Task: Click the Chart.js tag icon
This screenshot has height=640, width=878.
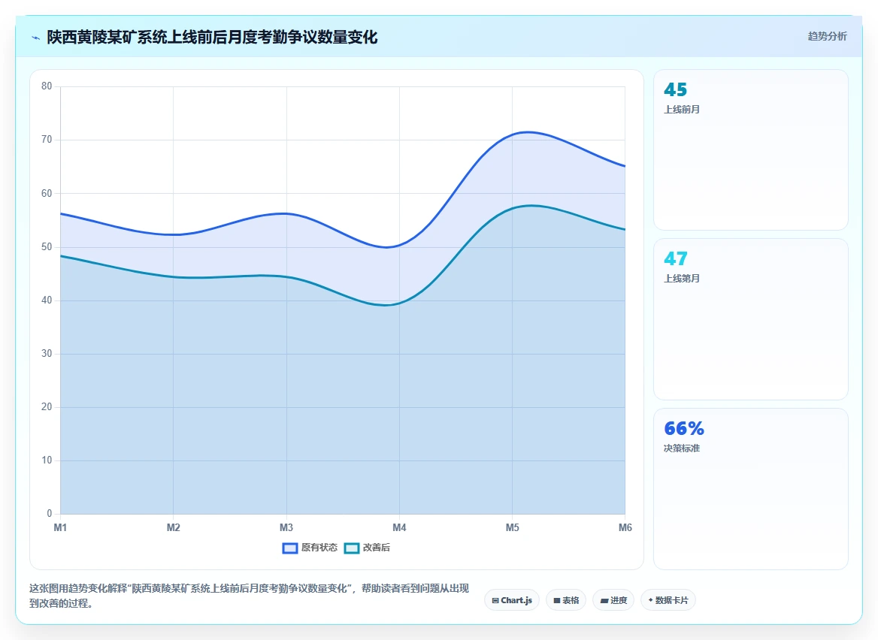Action: (x=495, y=600)
